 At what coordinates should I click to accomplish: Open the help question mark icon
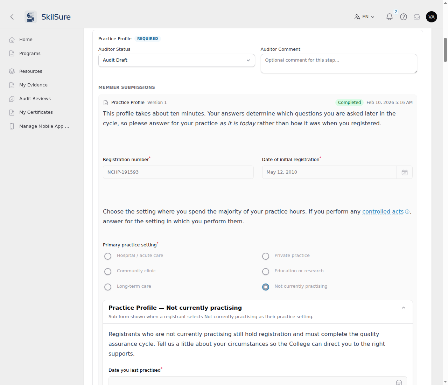pyautogui.click(x=404, y=17)
